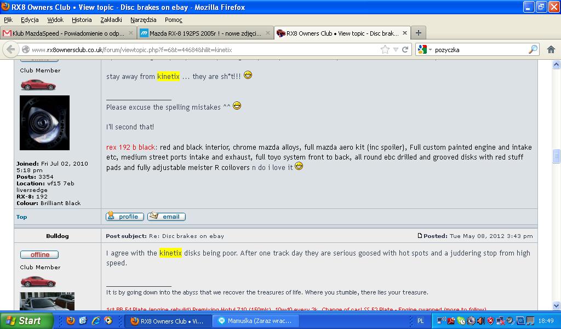The image size is (561, 329).
Task: Click the reload page icon
Action: click(x=405, y=49)
